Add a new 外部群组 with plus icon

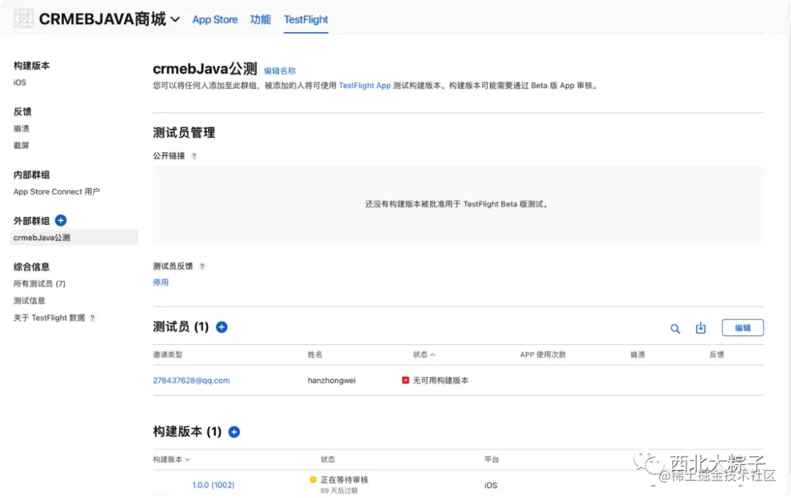61,220
